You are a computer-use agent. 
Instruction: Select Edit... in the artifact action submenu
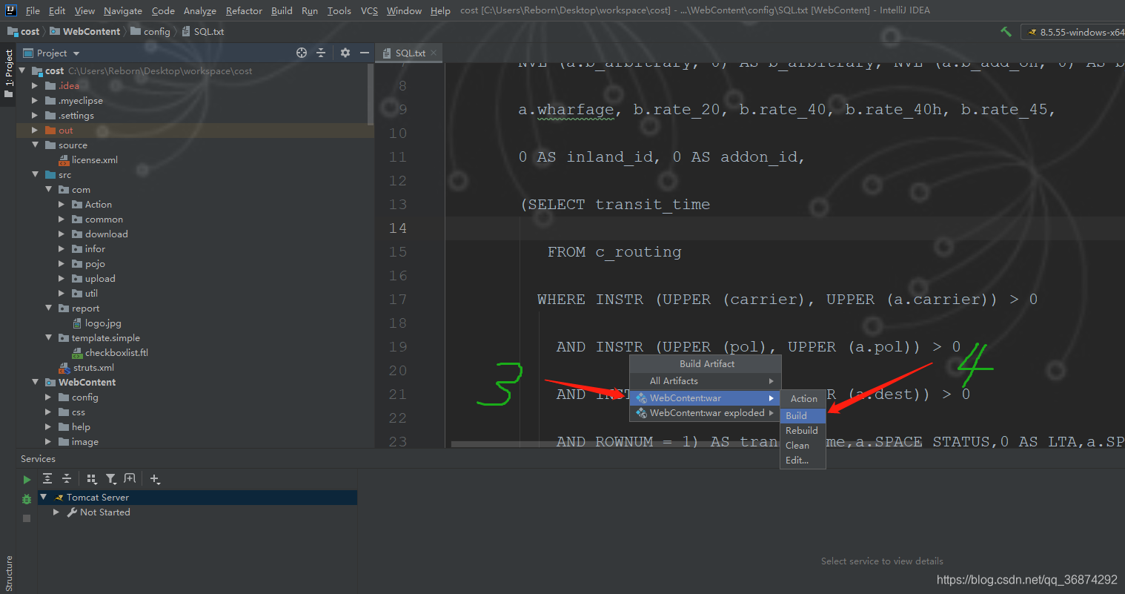coord(803,461)
